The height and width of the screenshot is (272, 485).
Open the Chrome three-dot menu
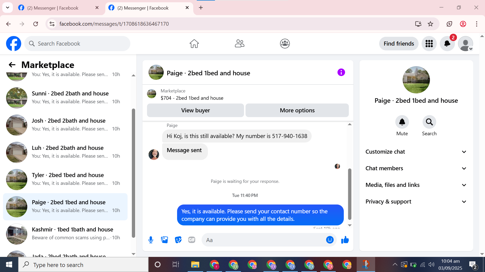[477, 24]
